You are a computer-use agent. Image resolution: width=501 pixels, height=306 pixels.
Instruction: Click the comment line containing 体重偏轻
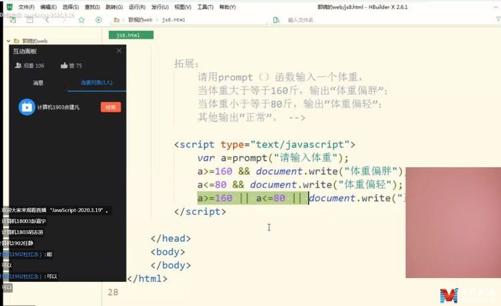pos(290,104)
